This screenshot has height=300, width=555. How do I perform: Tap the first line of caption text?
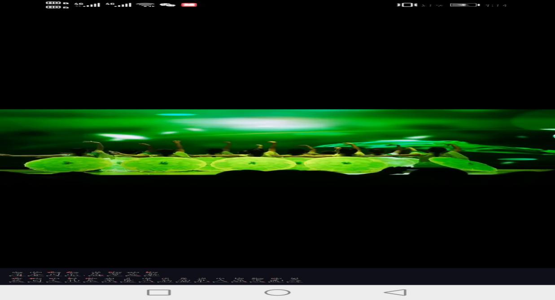[84, 274]
